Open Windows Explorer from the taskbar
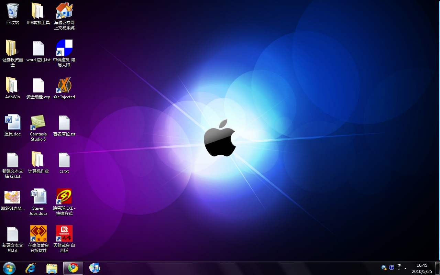 tap(52, 268)
